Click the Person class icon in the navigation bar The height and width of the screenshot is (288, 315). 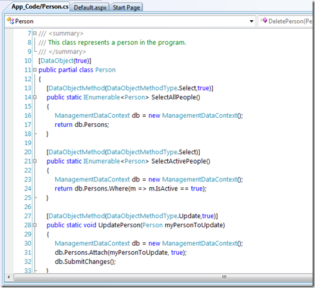coord(11,20)
